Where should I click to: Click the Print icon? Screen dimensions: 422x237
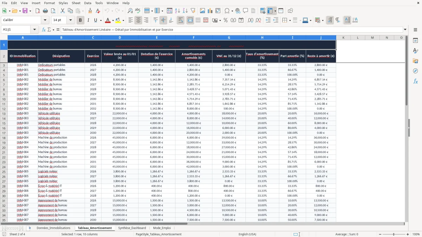click(x=45, y=11)
